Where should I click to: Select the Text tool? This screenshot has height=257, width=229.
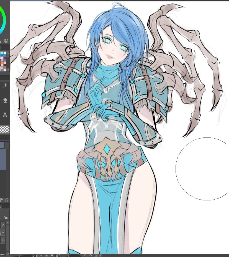tap(5, 115)
